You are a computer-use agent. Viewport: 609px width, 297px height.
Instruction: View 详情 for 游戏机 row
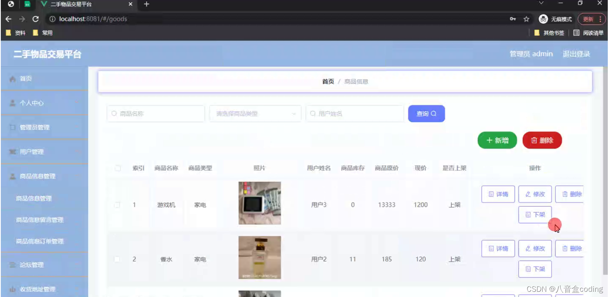(498, 194)
